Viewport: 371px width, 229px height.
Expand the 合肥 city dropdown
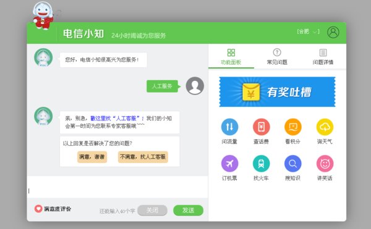(309, 31)
